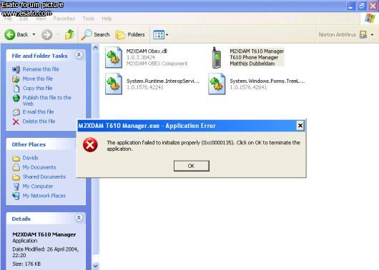
Task: Open the Tools menu
Action: pos(89,19)
